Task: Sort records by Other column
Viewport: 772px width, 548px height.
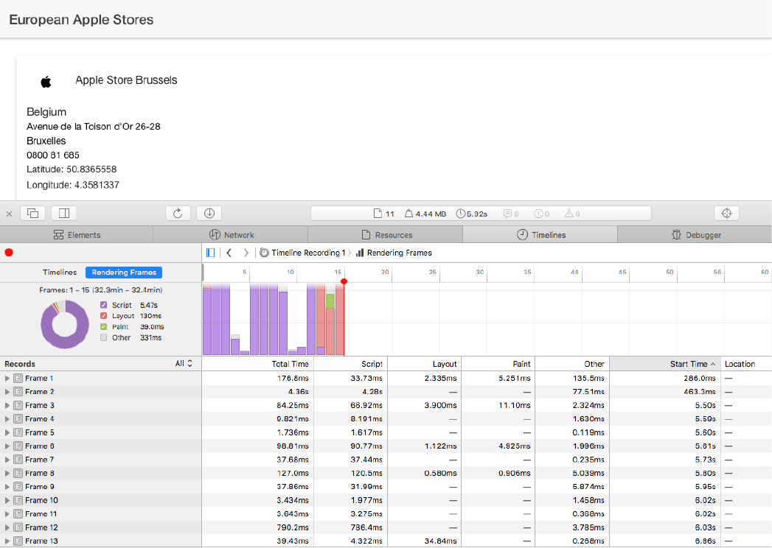Action: [x=572, y=364]
